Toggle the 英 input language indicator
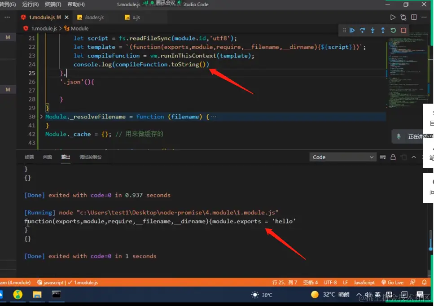 (x=377, y=295)
